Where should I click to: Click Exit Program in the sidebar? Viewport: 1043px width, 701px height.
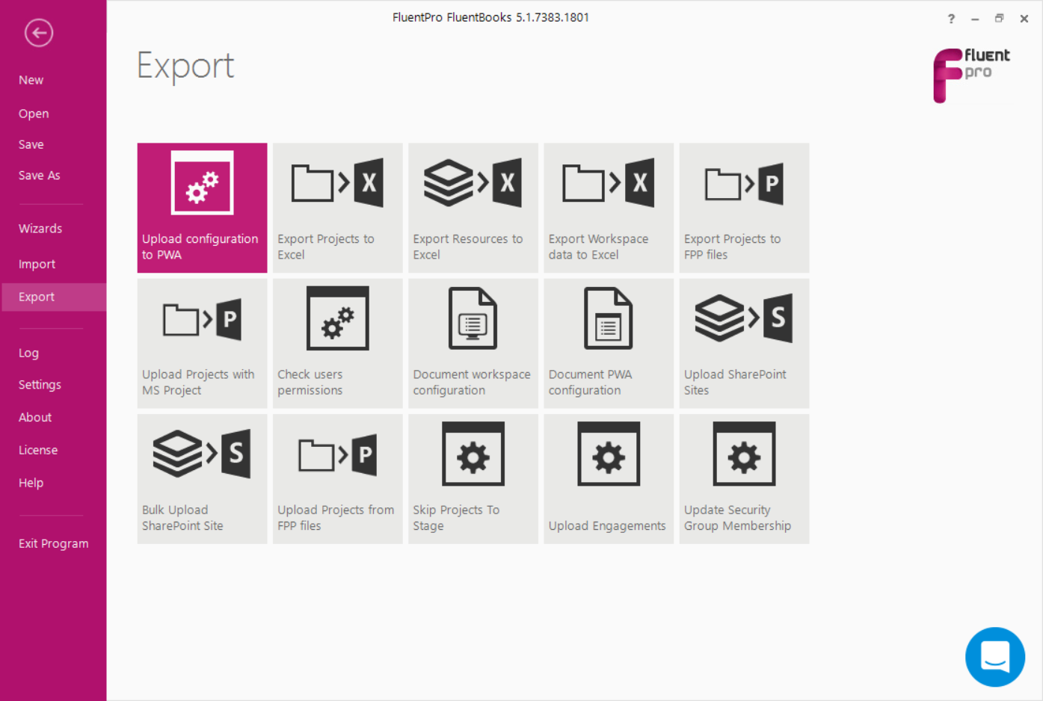54,543
